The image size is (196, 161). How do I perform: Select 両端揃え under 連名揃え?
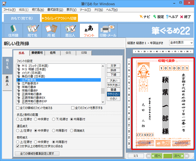[72, 130]
